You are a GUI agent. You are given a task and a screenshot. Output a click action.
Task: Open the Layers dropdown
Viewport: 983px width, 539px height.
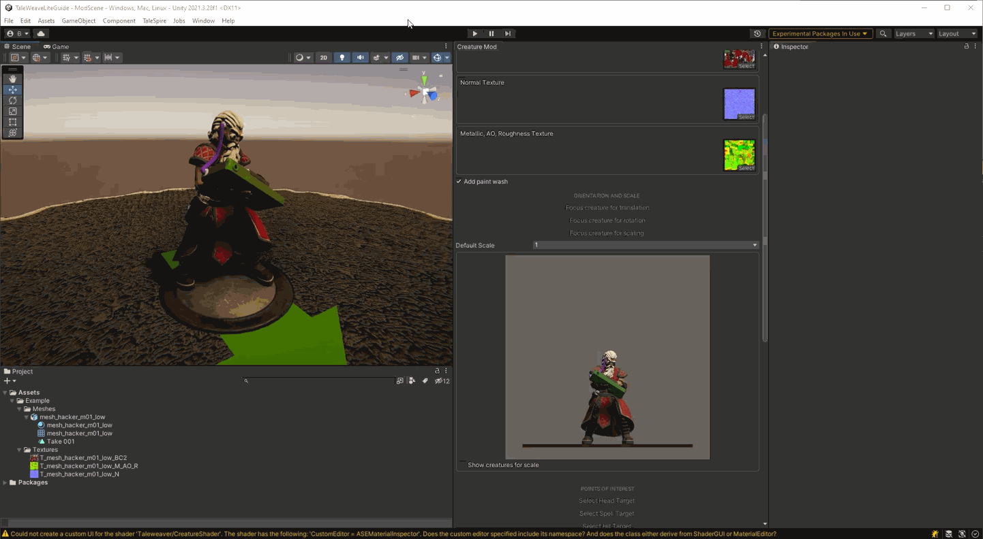coord(913,33)
